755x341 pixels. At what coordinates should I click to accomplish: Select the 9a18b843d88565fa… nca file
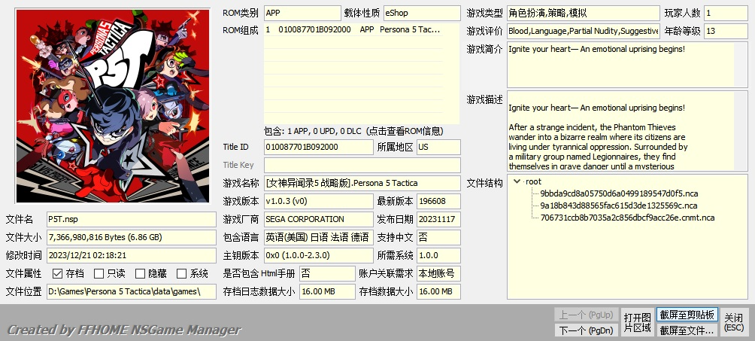coord(618,206)
